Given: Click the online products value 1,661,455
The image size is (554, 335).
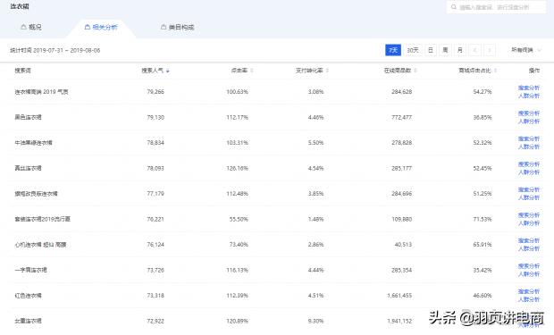Looking at the screenshot, I should pos(399,296).
